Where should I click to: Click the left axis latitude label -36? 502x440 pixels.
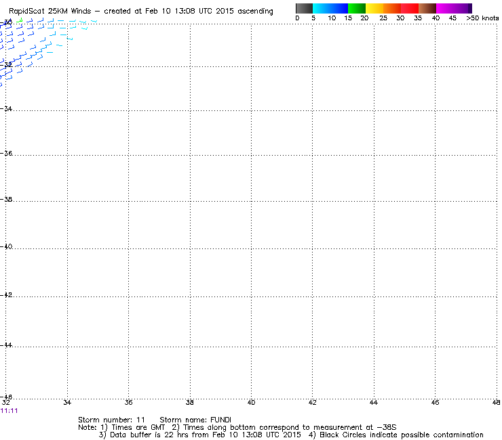pos(6,154)
